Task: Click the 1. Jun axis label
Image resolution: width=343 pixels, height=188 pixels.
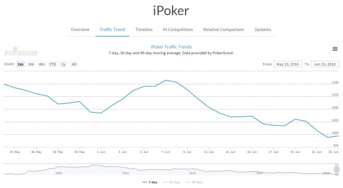Action: pyautogui.click(x=101, y=152)
